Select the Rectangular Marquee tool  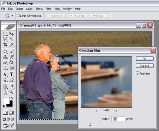[5, 34]
